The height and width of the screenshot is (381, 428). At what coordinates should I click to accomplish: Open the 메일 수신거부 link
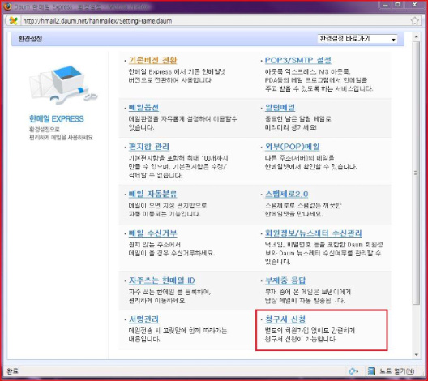coord(153,233)
